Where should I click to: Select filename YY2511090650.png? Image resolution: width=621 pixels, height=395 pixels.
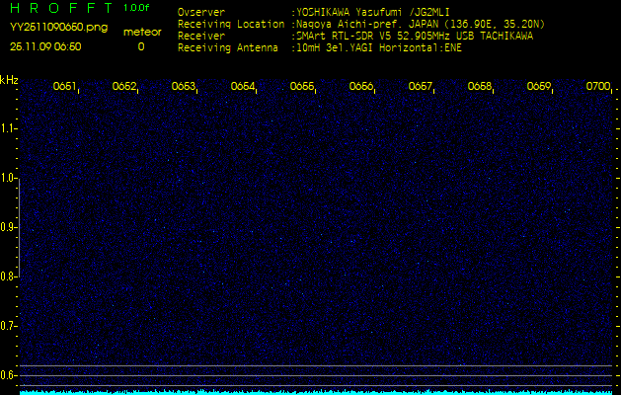pyautogui.click(x=58, y=28)
